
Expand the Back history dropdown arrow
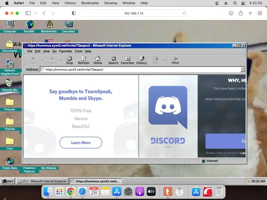[43, 60]
